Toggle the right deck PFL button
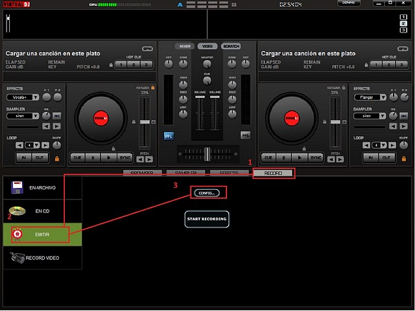 click(x=245, y=135)
